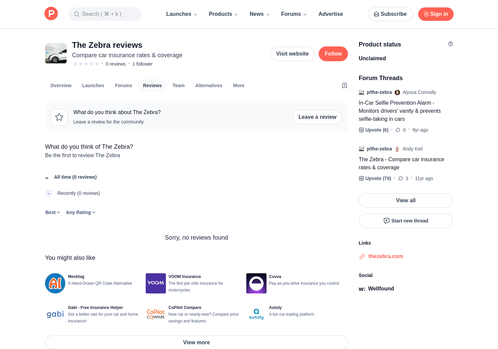Open the Product status help icon

tap(451, 44)
